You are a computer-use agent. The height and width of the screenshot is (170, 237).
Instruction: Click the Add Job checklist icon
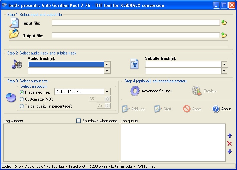[126, 109]
